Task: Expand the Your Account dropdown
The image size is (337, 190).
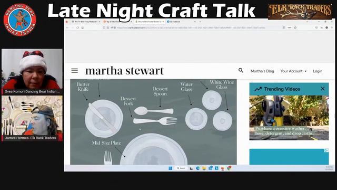Action: pos(293,71)
